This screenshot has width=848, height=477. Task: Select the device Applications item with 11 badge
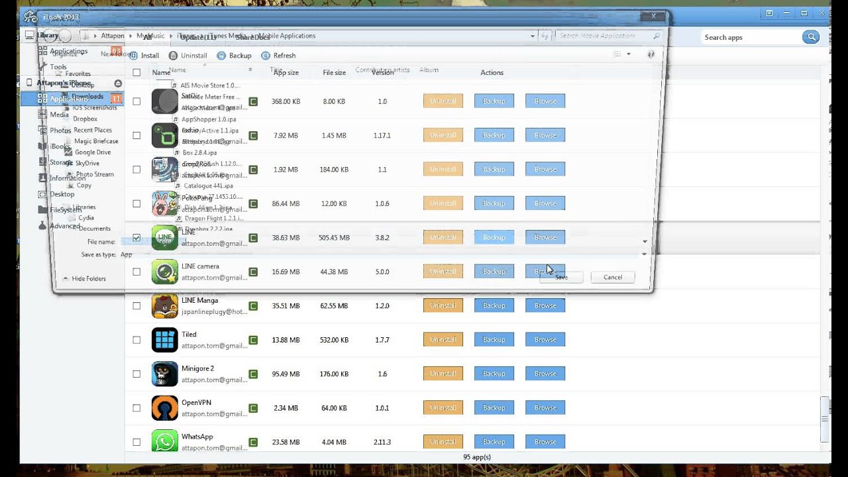click(x=72, y=99)
